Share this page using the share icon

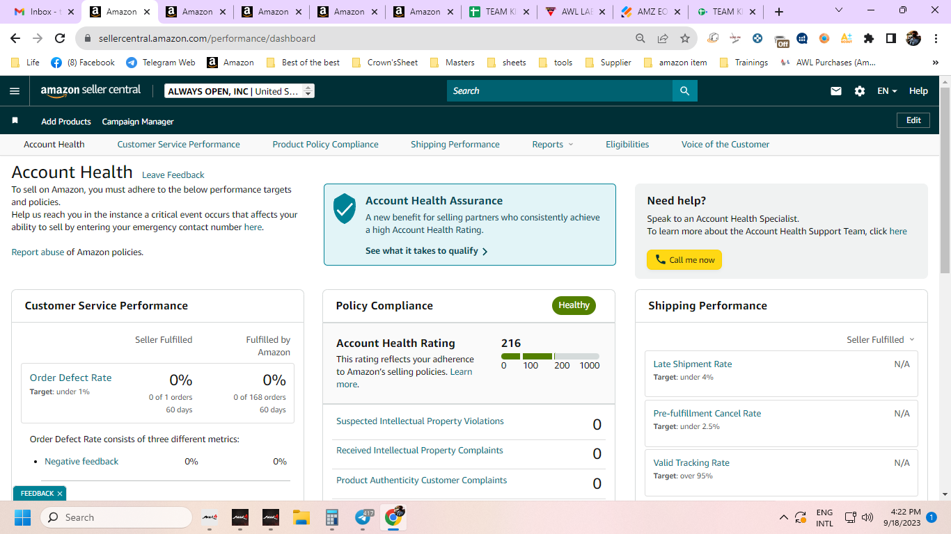pyautogui.click(x=663, y=38)
